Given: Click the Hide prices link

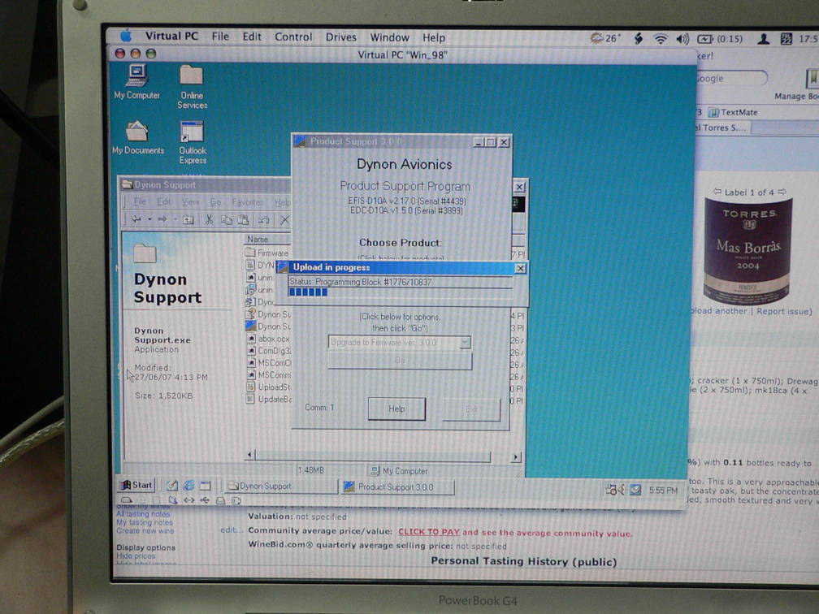Looking at the screenshot, I should point(136,556).
